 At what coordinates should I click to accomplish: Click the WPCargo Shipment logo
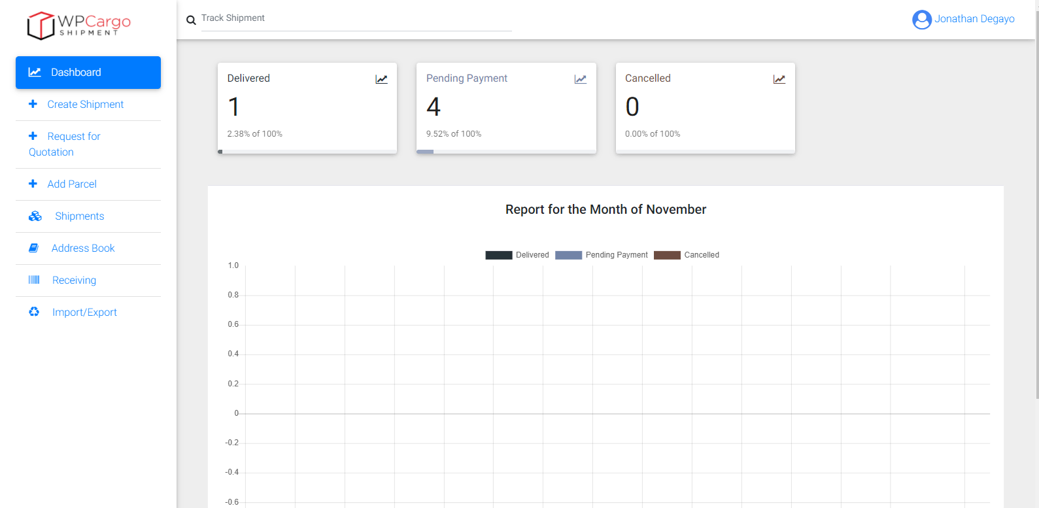coord(78,25)
